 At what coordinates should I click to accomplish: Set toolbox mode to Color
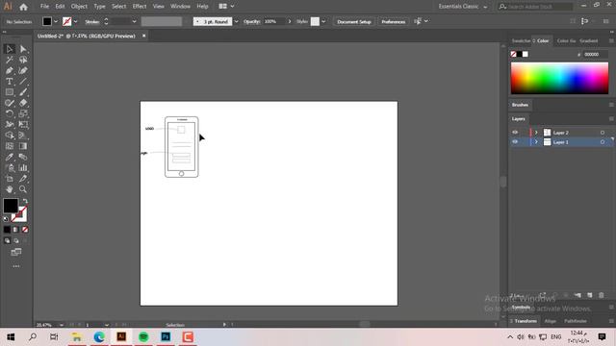click(x=7, y=230)
